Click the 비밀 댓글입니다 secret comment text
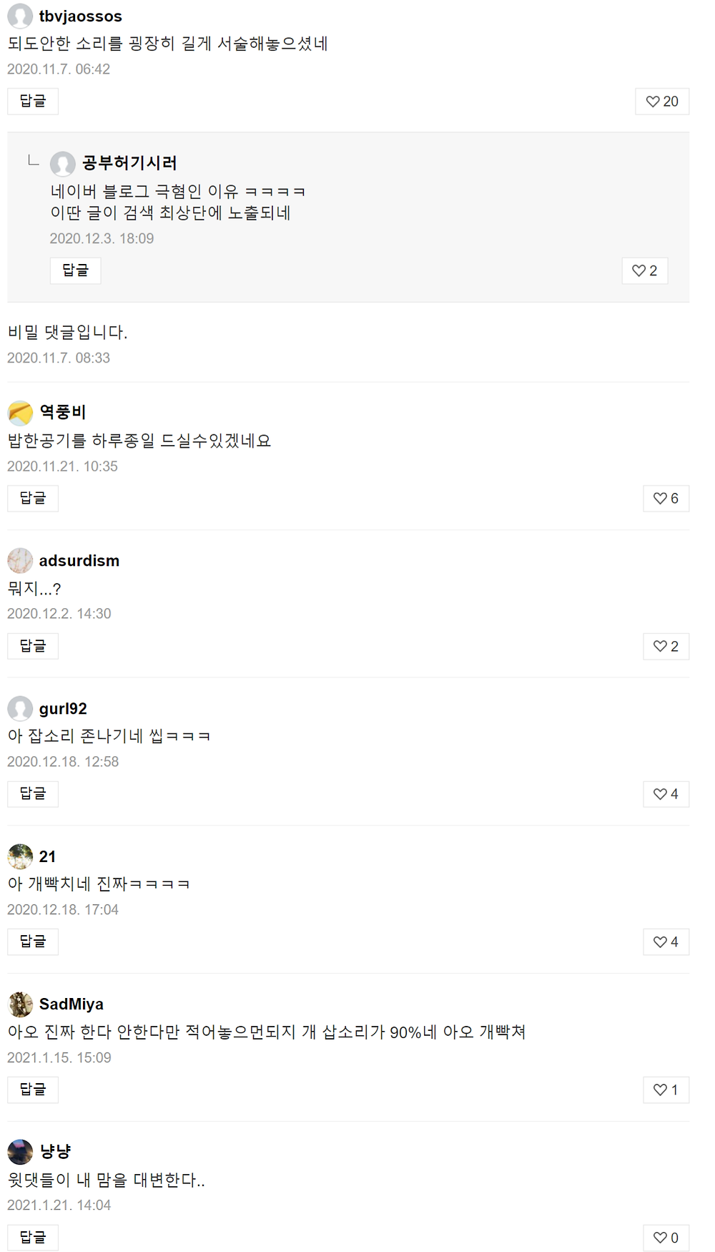This screenshot has height=1252, width=715. tap(67, 333)
